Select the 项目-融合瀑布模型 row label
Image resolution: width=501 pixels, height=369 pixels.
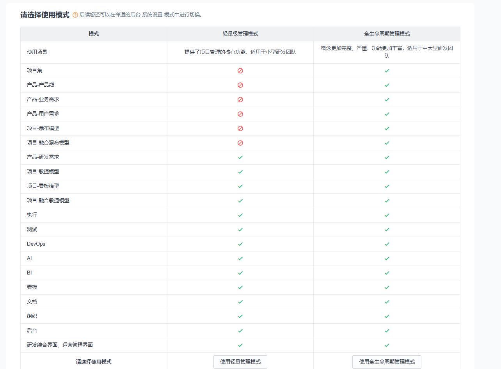(48, 143)
